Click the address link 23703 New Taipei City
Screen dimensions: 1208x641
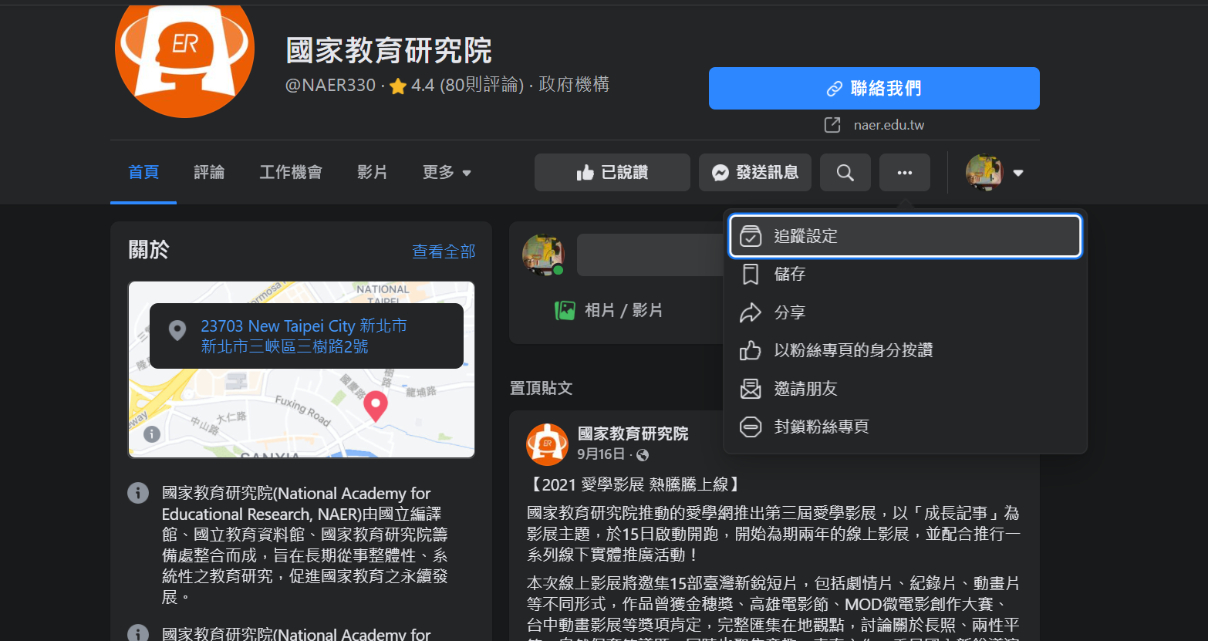click(304, 336)
